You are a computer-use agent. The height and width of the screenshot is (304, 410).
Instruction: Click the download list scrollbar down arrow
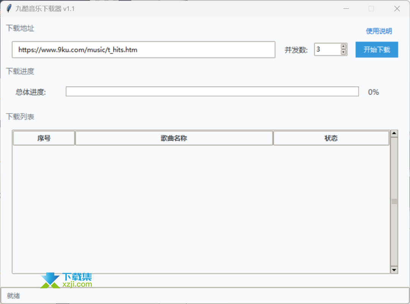pos(394,270)
